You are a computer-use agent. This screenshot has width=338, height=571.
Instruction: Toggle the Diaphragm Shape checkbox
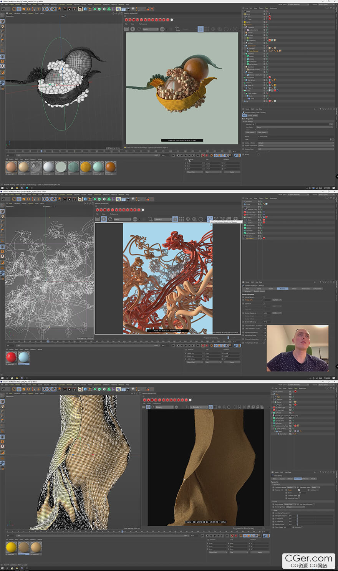tap(263, 343)
